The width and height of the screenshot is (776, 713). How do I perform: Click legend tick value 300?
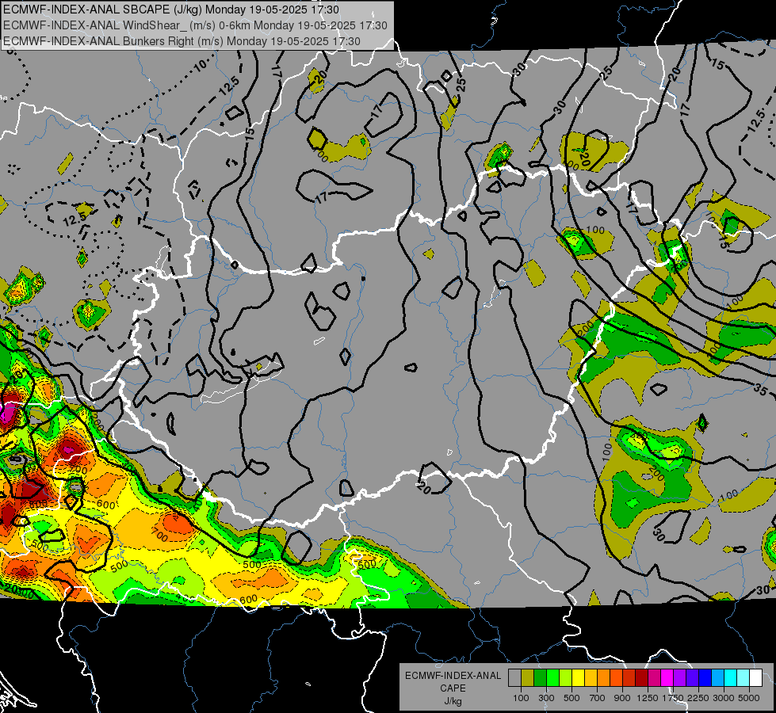click(x=546, y=698)
